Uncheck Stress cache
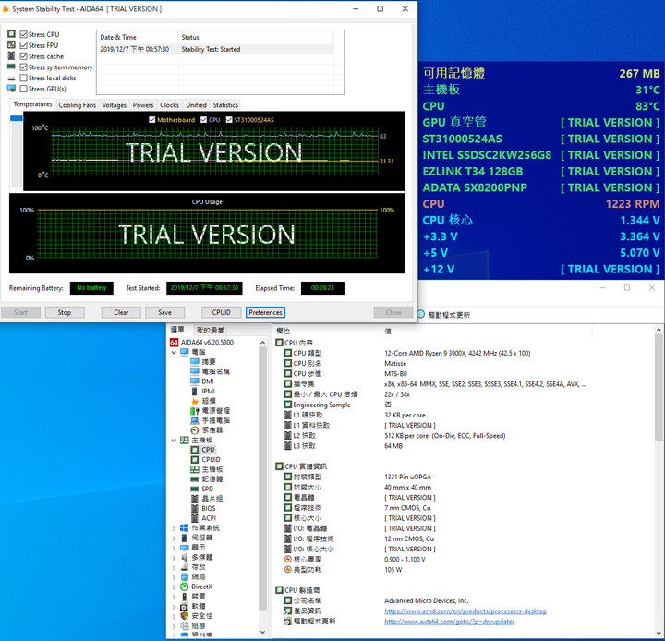 click(x=24, y=56)
